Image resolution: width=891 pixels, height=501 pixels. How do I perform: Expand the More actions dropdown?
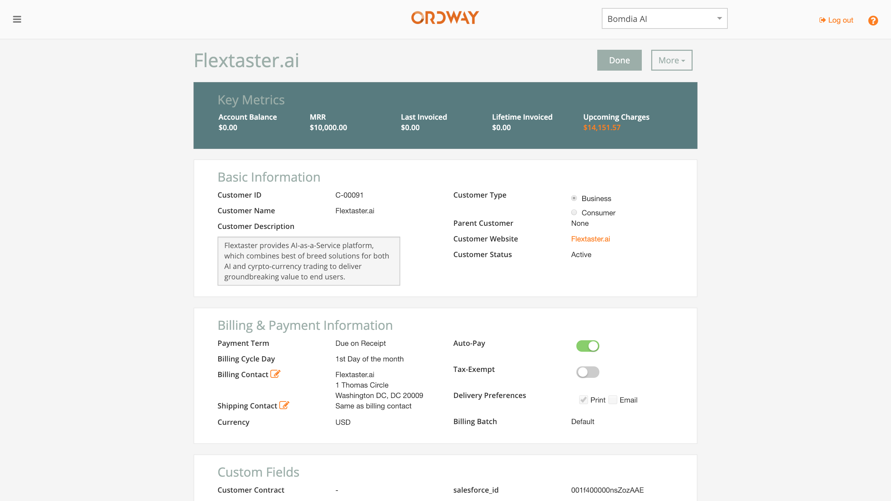[x=671, y=60]
